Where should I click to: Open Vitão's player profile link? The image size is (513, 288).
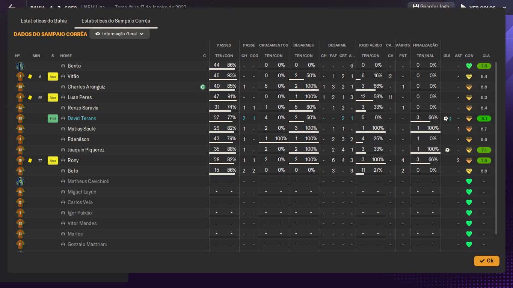coord(74,76)
